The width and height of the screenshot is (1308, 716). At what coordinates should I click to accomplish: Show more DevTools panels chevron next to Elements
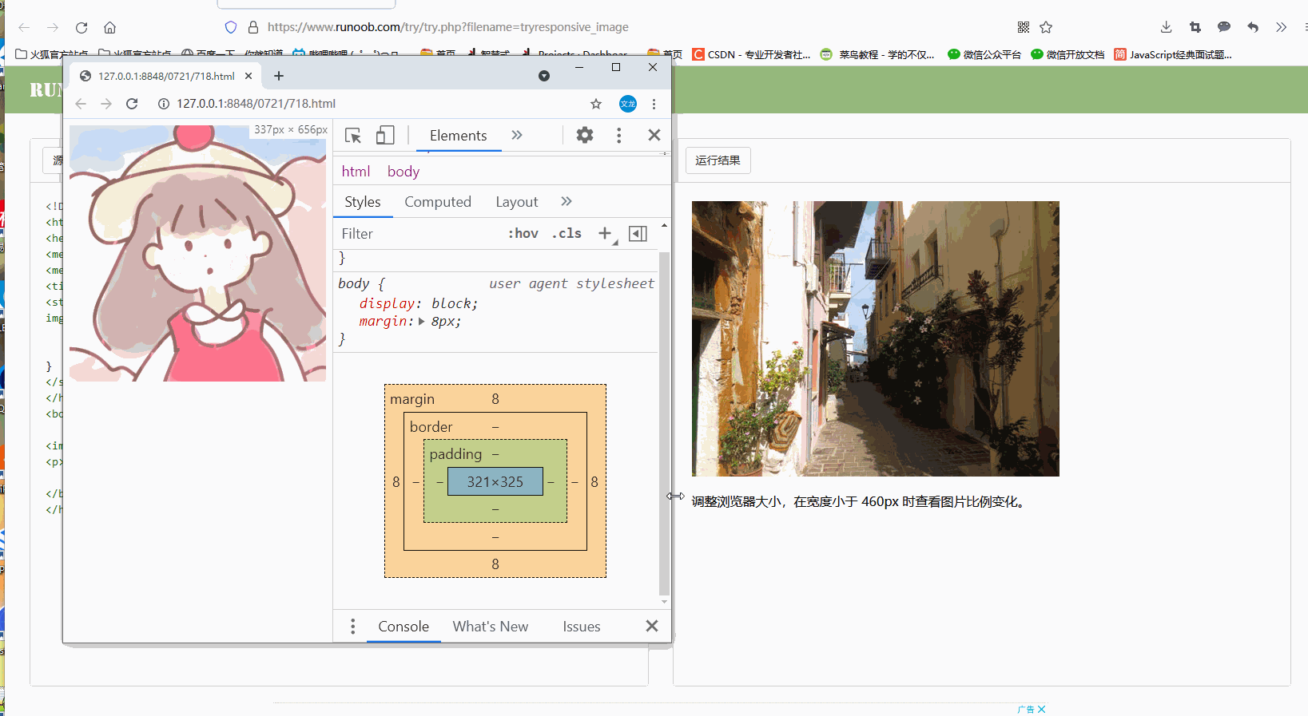tap(517, 135)
